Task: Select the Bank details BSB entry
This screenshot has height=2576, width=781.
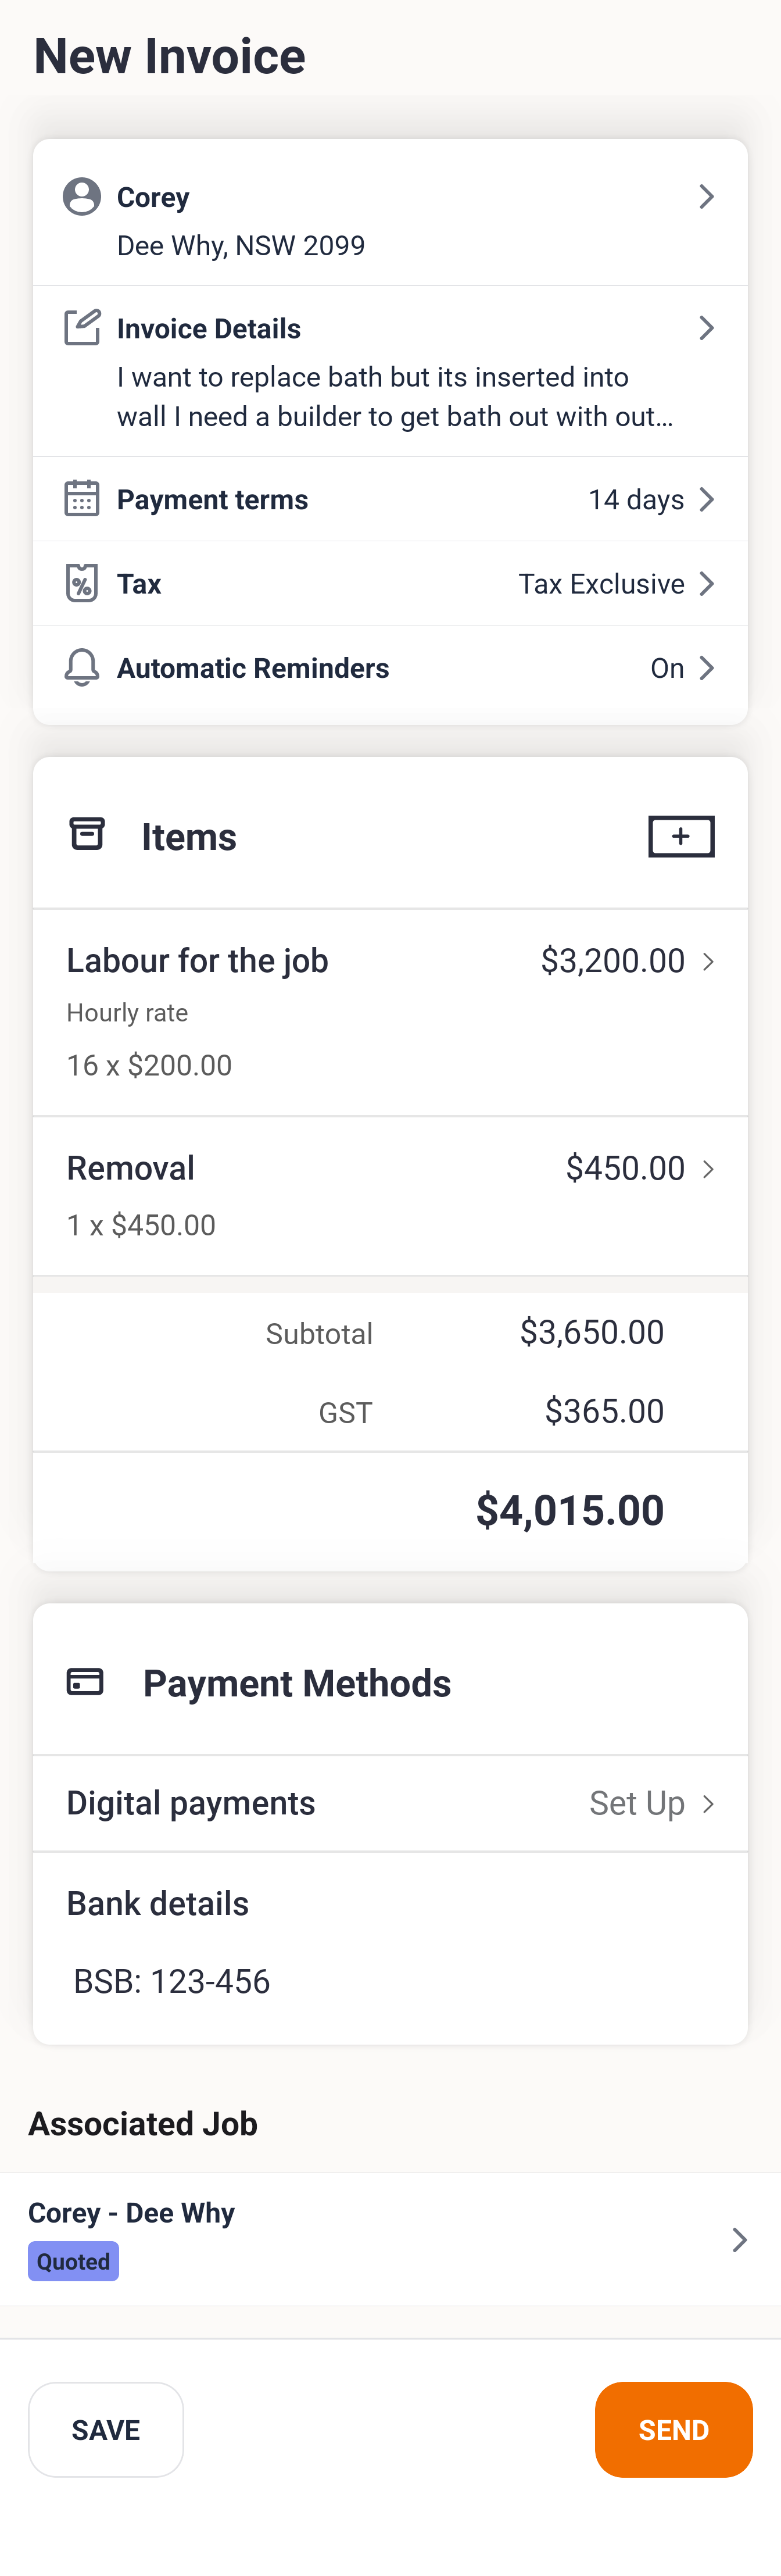Action: 172,1981
